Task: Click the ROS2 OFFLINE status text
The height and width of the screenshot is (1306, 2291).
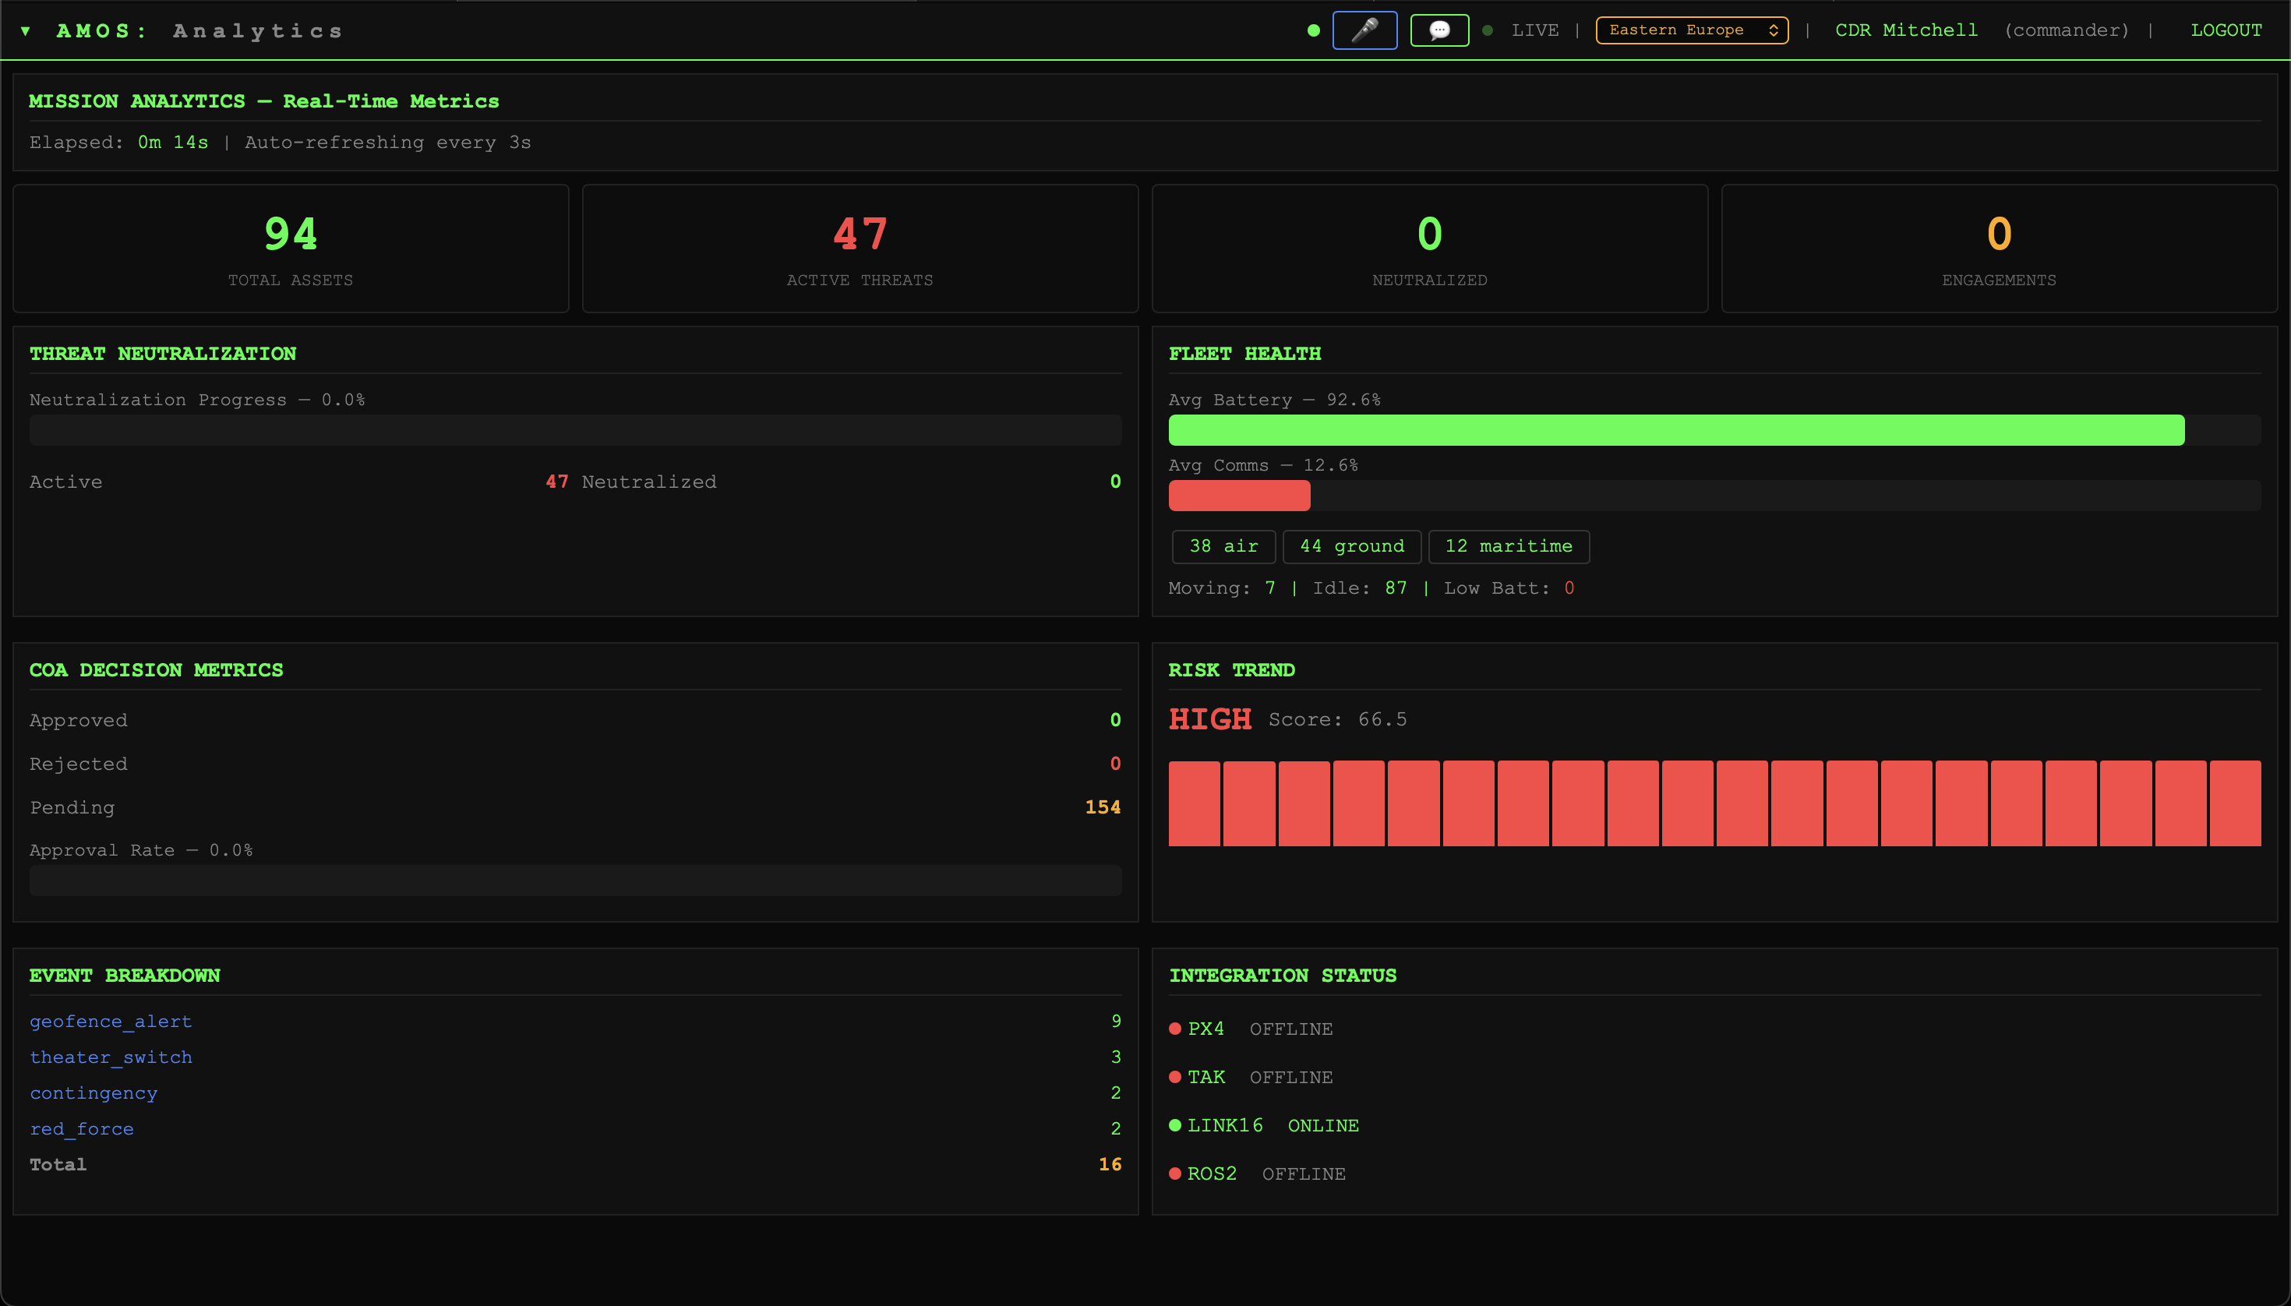Action: (1304, 1174)
